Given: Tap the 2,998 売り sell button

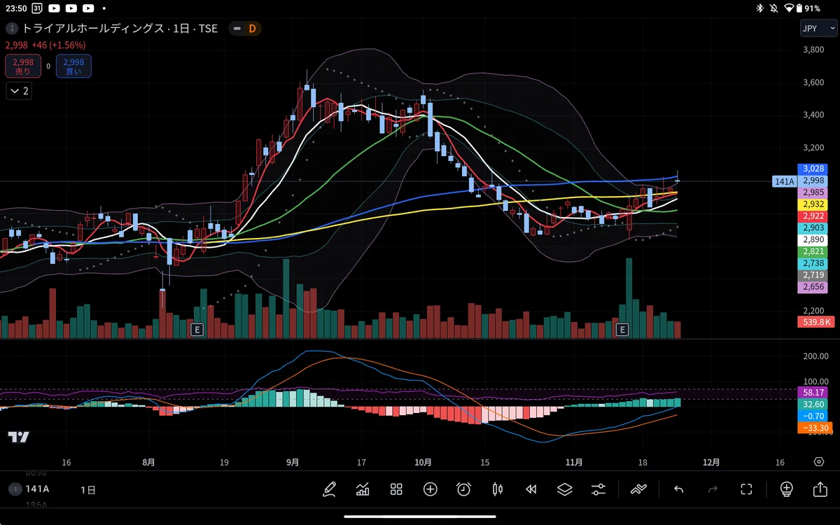Looking at the screenshot, I should click(23, 66).
